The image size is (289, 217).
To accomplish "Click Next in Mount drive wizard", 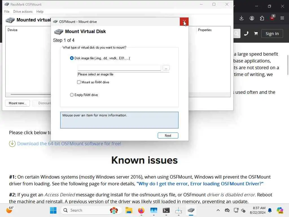I will [168, 135].
